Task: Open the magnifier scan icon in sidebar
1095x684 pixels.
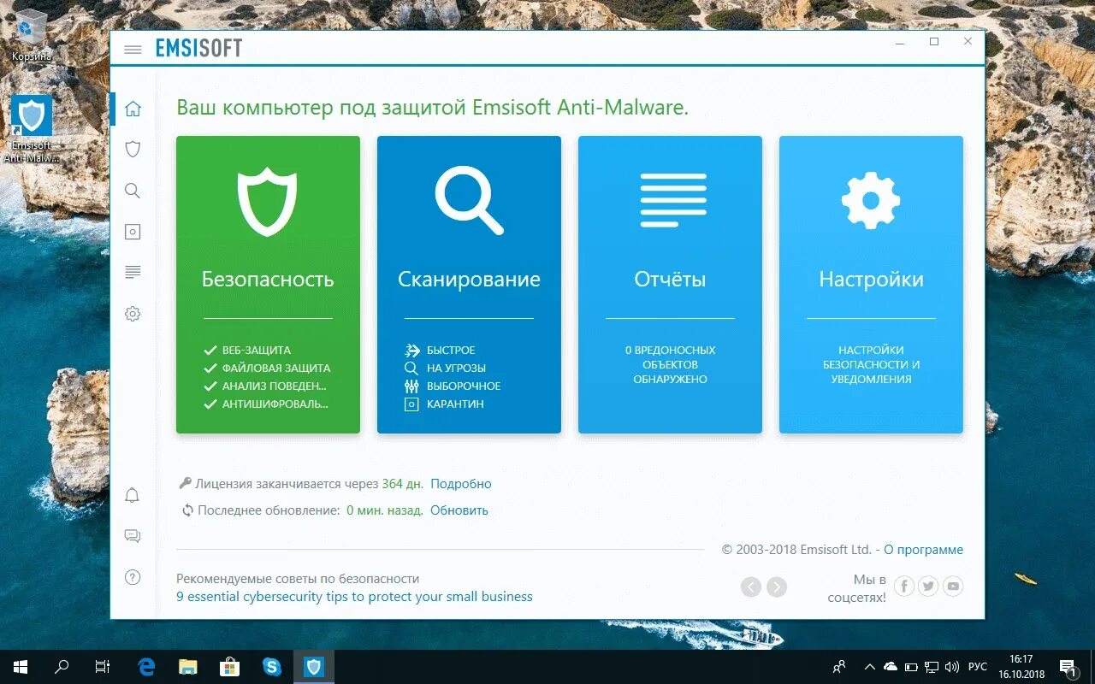Action: point(133,191)
